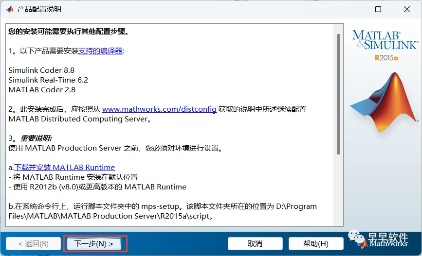Select the text 'MATLAB Coder 2.8'
Screen dimensions: 422x256
pyautogui.click(x=42, y=89)
